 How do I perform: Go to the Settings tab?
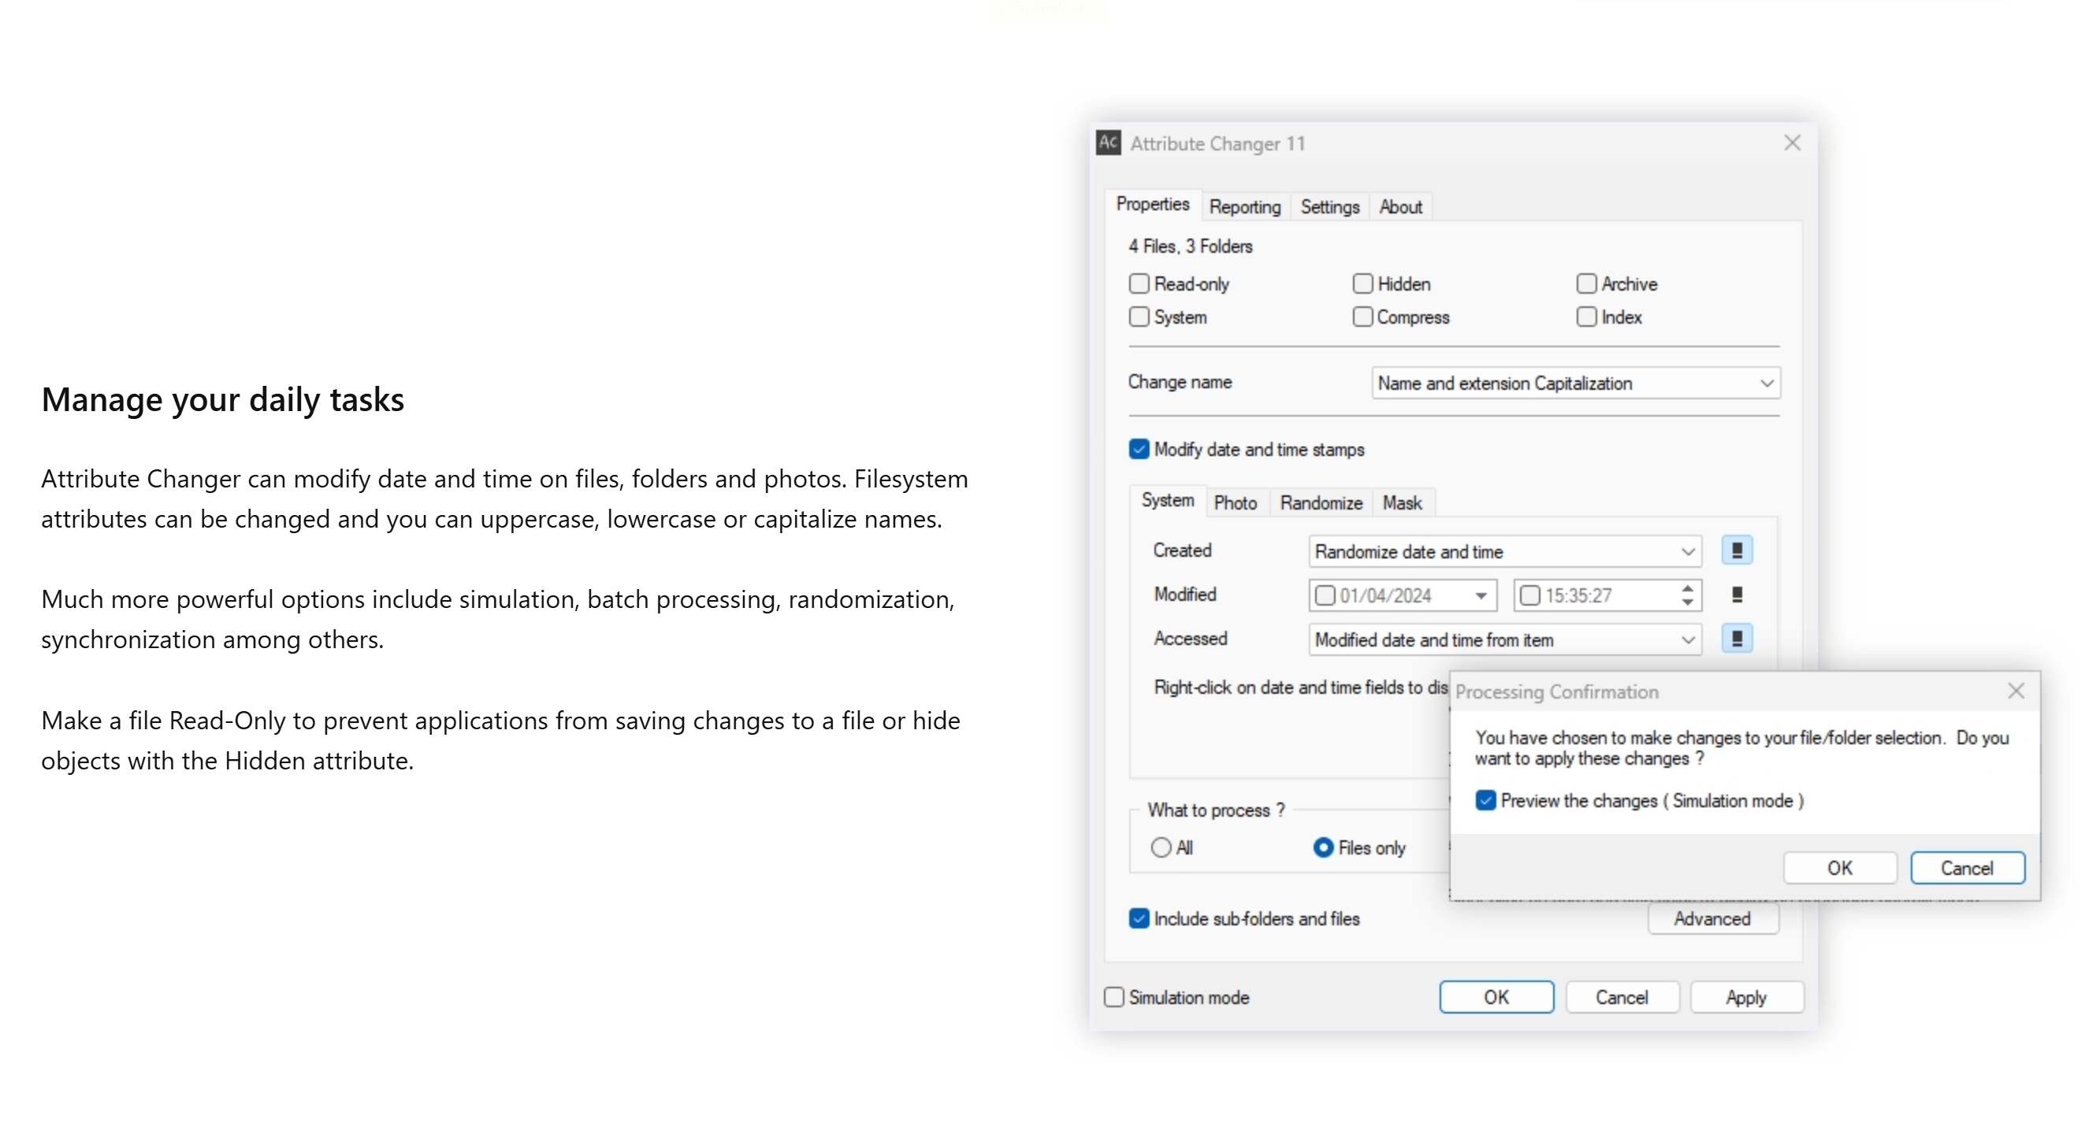point(1329,206)
